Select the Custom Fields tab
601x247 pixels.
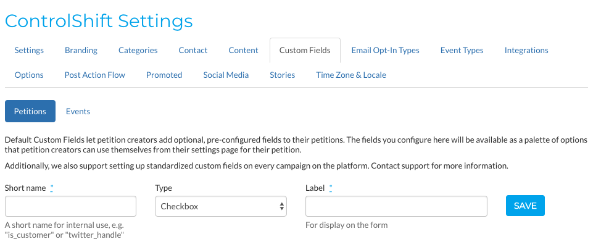[305, 50]
